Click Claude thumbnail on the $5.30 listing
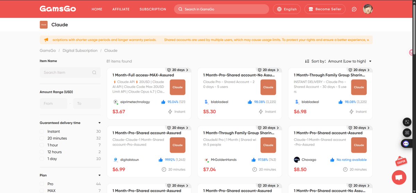 pos(268,87)
